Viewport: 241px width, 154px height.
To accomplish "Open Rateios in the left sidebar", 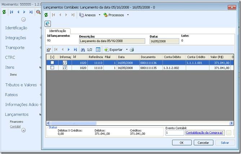I will (12, 95).
